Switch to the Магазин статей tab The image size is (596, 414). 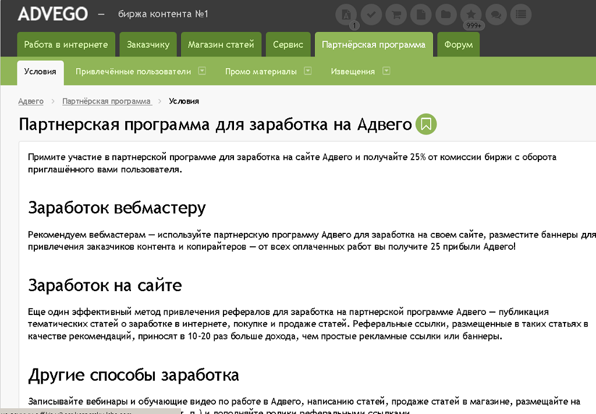point(221,44)
